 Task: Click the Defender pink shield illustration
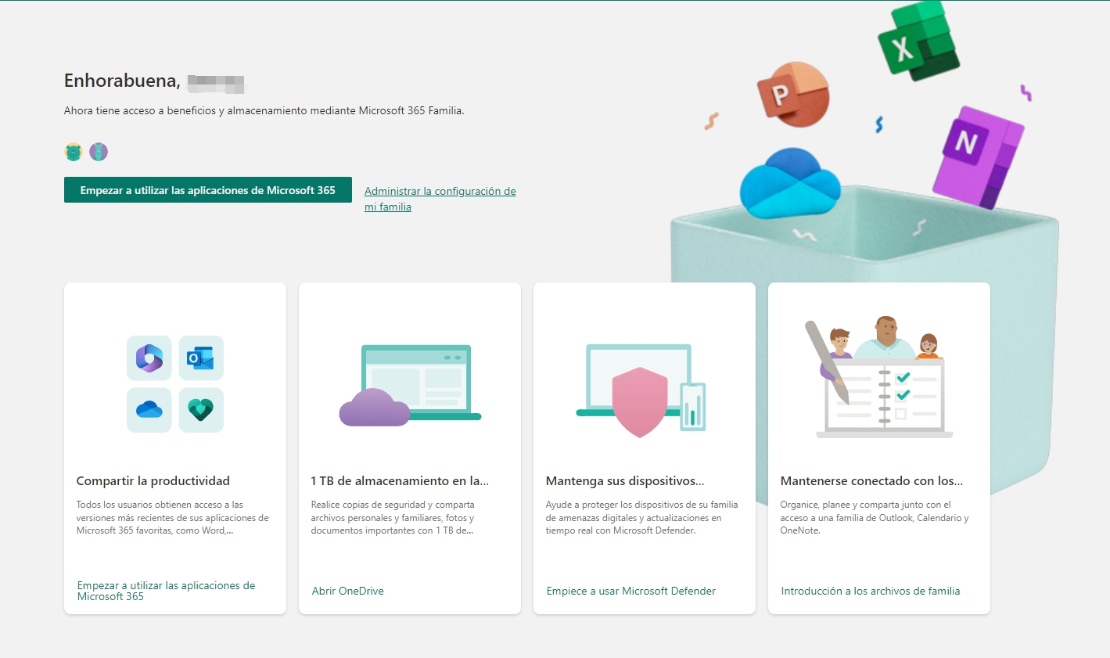click(641, 401)
